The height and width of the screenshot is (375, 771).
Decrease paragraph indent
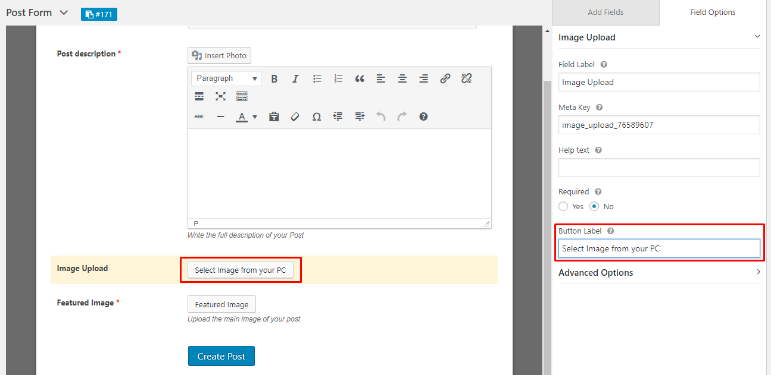(338, 116)
